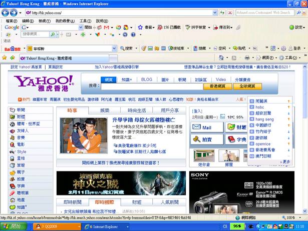This screenshot has width=308, height=231.
Task: Click the red Stop loading icon
Action: 230,13
